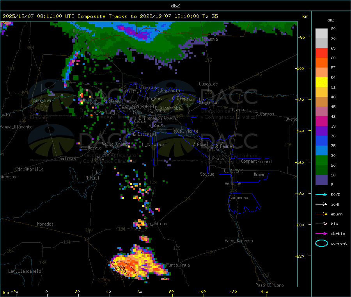Click the 'dBZ' title at window top
351x297 pixels.
(175, 6)
